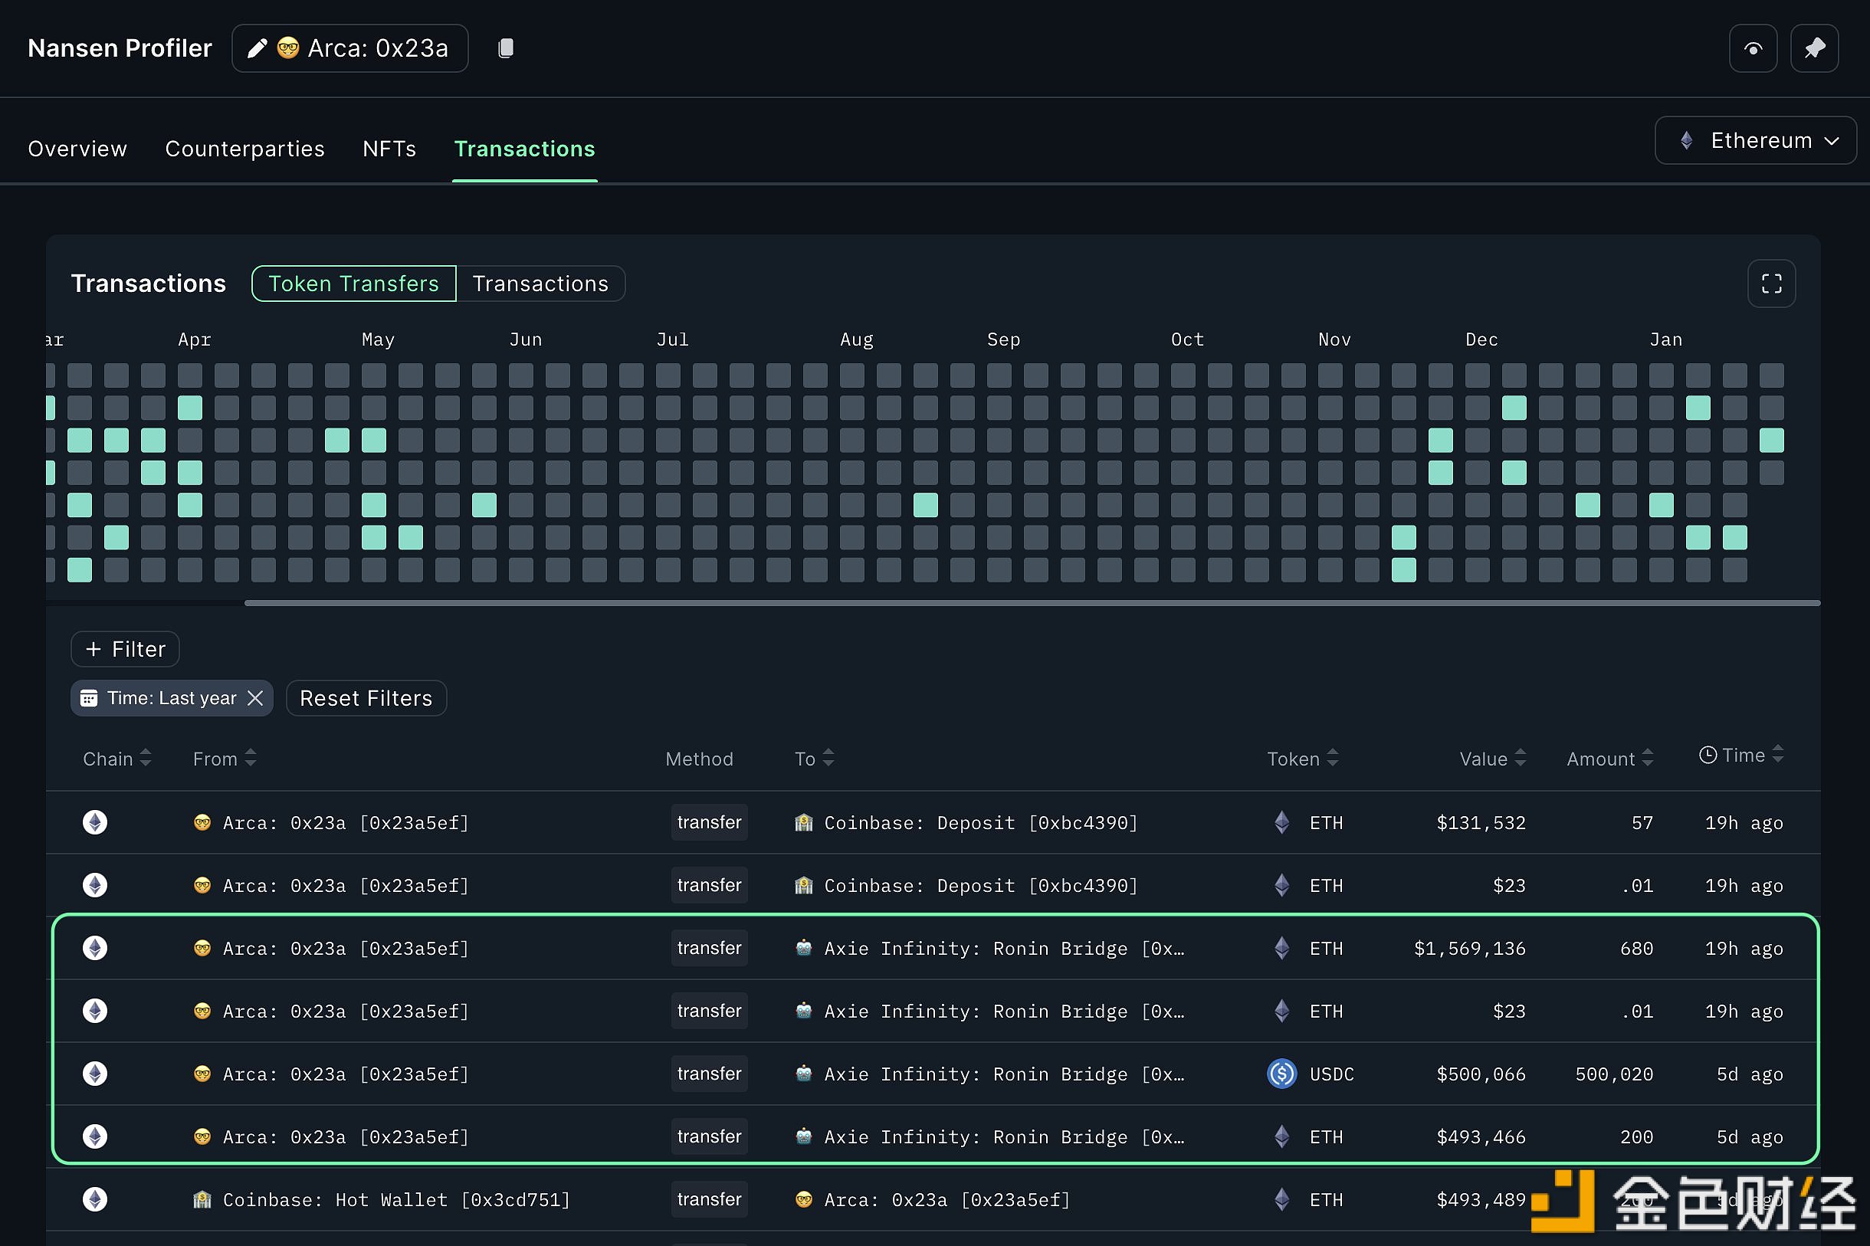
Task: Click Arca emoji icon in $131,532 row
Action: click(202, 822)
